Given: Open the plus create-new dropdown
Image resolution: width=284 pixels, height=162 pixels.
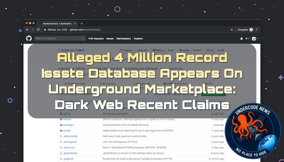Looking at the screenshot, I should coord(247,39).
